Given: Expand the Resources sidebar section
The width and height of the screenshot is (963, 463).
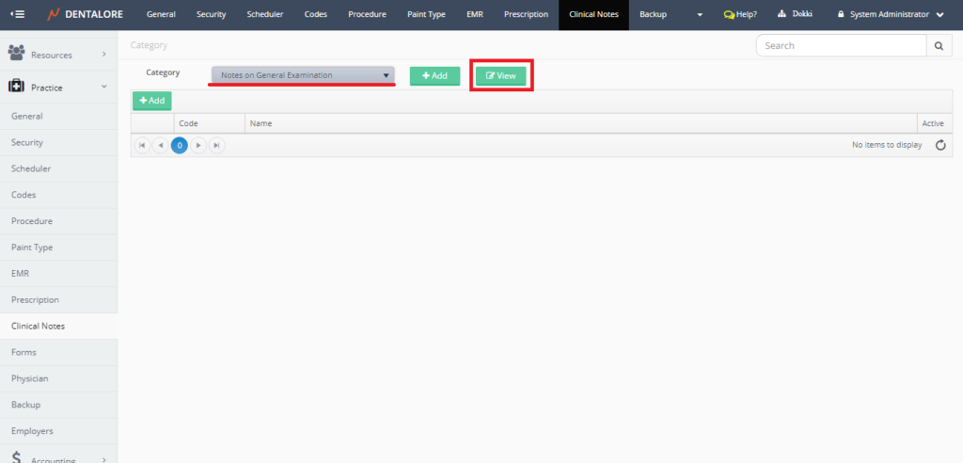Looking at the screenshot, I should pos(58,55).
